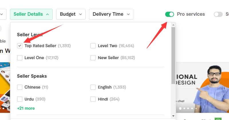Screen dimensions: 229x120
Task: Check the Chinese language checkbox
Action: pos(20,87)
